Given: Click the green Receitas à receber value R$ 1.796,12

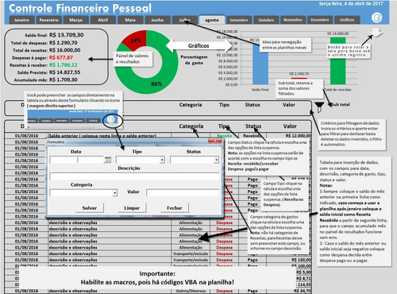Looking at the screenshot, I should coord(64,65).
